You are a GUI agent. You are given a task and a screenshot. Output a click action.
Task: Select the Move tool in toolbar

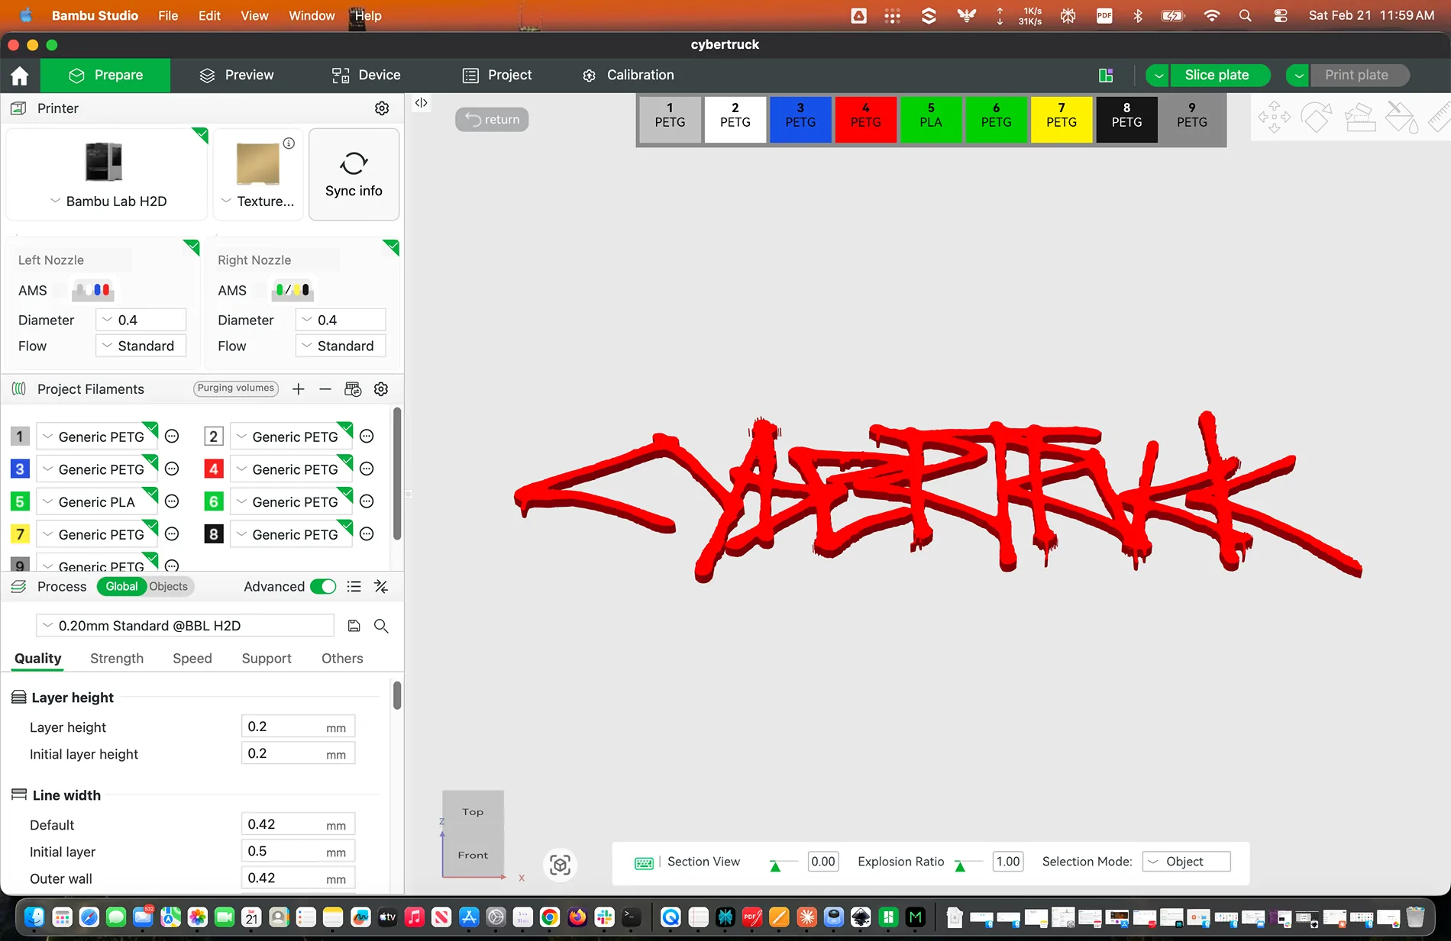point(1274,118)
